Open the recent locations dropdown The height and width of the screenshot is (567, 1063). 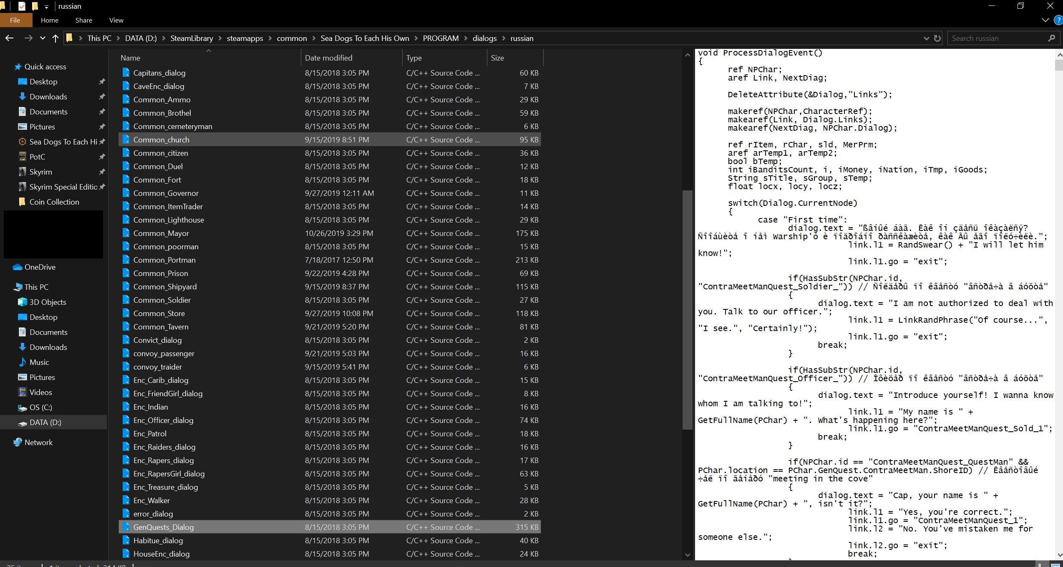(42, 38)
